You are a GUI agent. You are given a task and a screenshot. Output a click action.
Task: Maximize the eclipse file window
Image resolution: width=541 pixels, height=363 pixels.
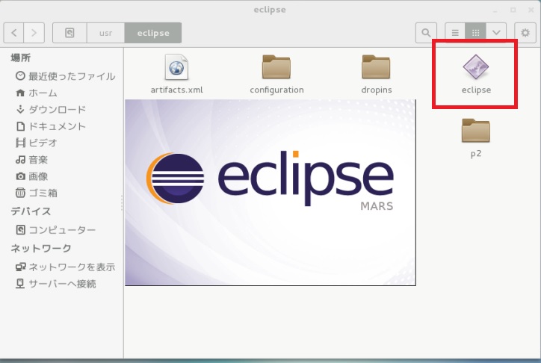(x=513, y=10)
